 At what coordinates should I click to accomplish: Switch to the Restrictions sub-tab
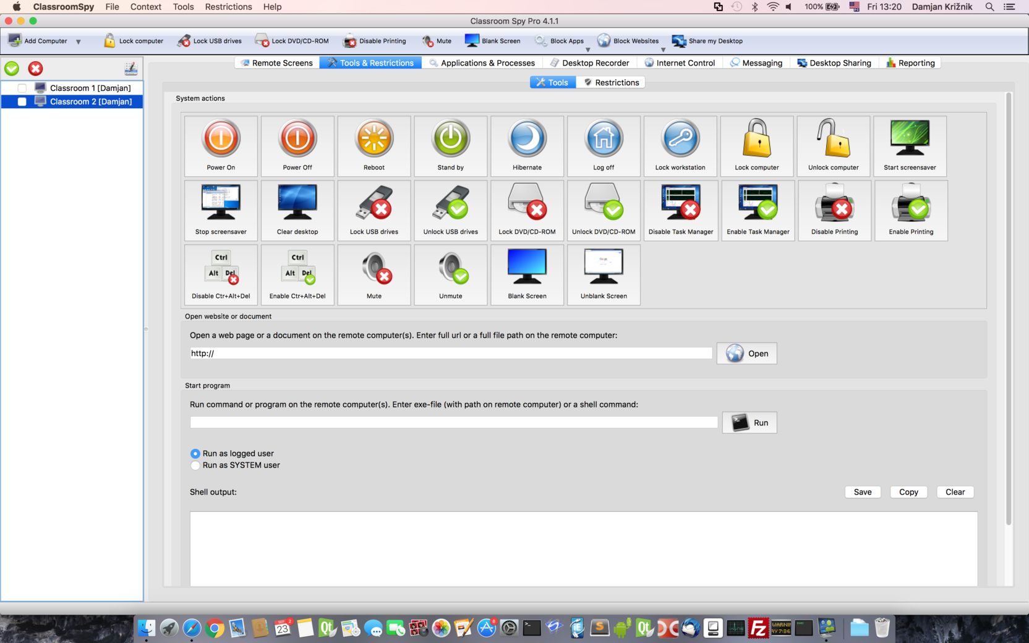[x=610, y=82]
